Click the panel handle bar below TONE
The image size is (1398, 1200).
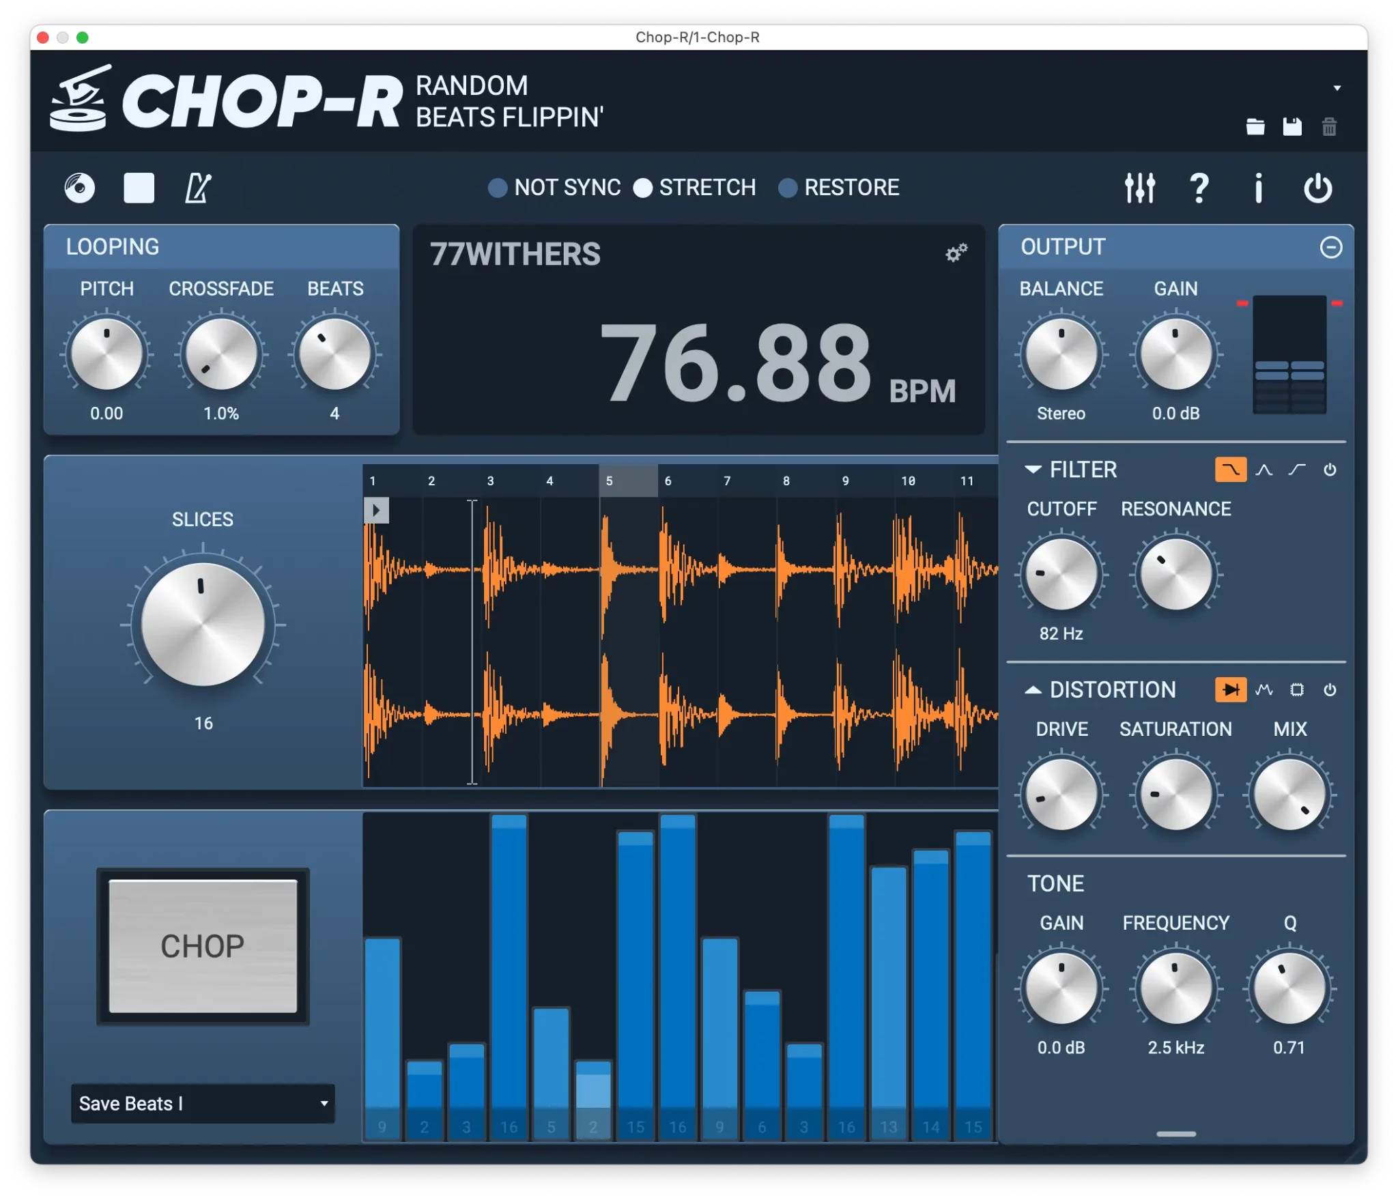click(1175, 1134)
